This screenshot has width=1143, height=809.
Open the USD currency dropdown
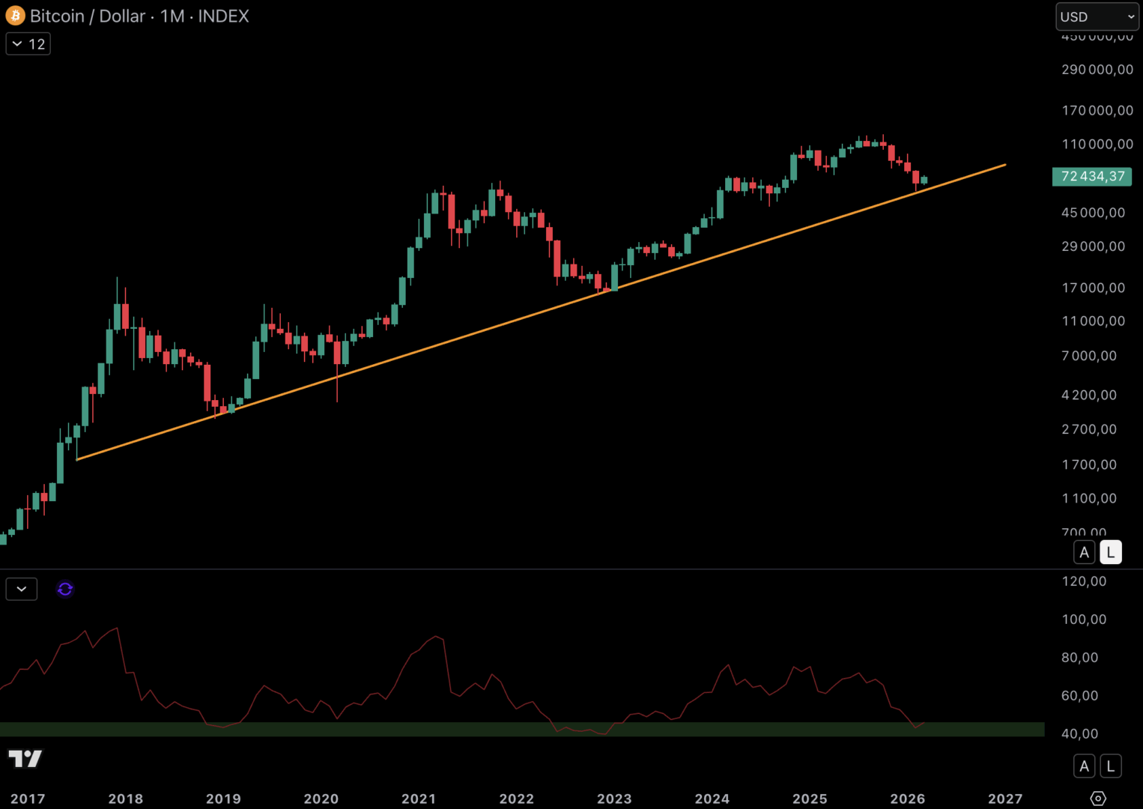[x=1097, y=16]
